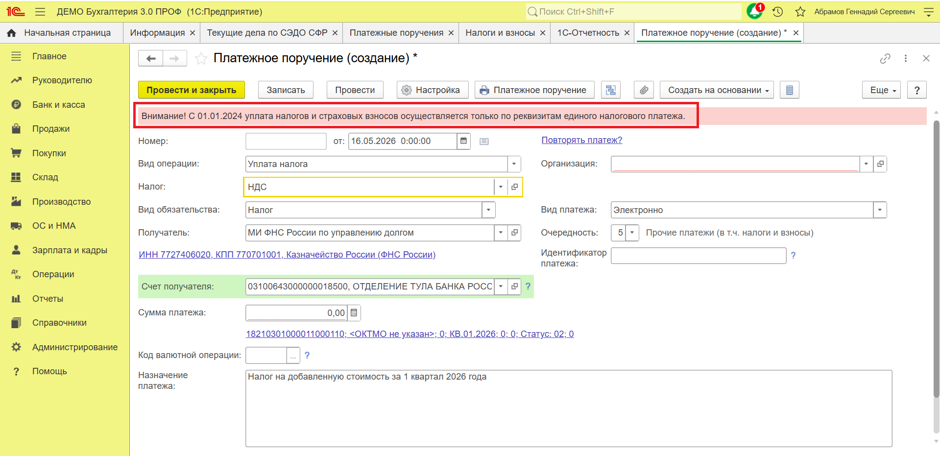Viewport: 940px width, 456px height.
Task: Expand the Вид платежа dropdown
Action: tap(880, 210)
